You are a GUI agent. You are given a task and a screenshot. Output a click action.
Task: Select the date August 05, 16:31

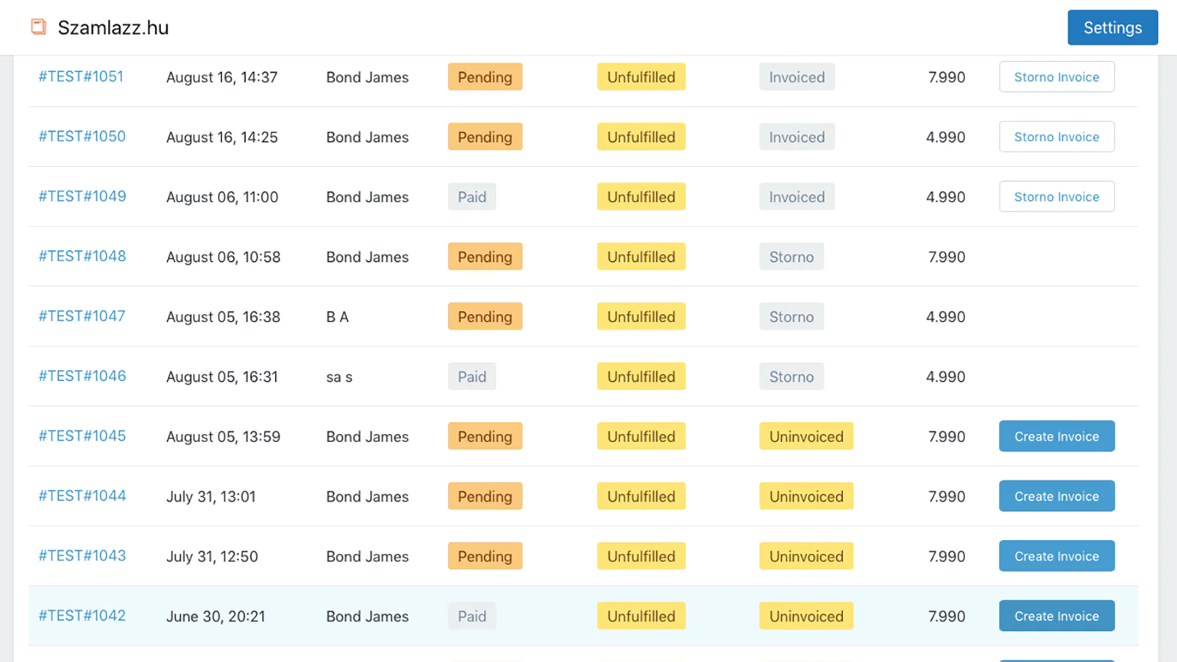pos(222,377)
